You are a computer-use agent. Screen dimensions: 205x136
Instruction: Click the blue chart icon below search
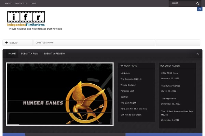pyautogui.click(x=200, y=9)
